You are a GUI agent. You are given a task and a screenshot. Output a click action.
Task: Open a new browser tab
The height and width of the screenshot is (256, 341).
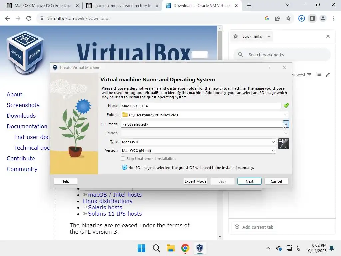tap(249, 6)
